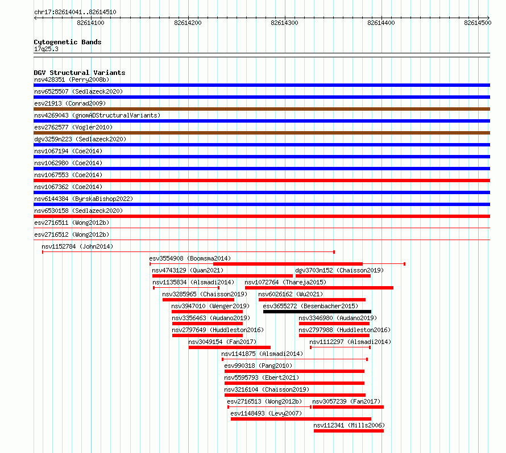
Task: Click nsv3285965 (Chaisson2019) label
Action: click(x=205, y=294)
